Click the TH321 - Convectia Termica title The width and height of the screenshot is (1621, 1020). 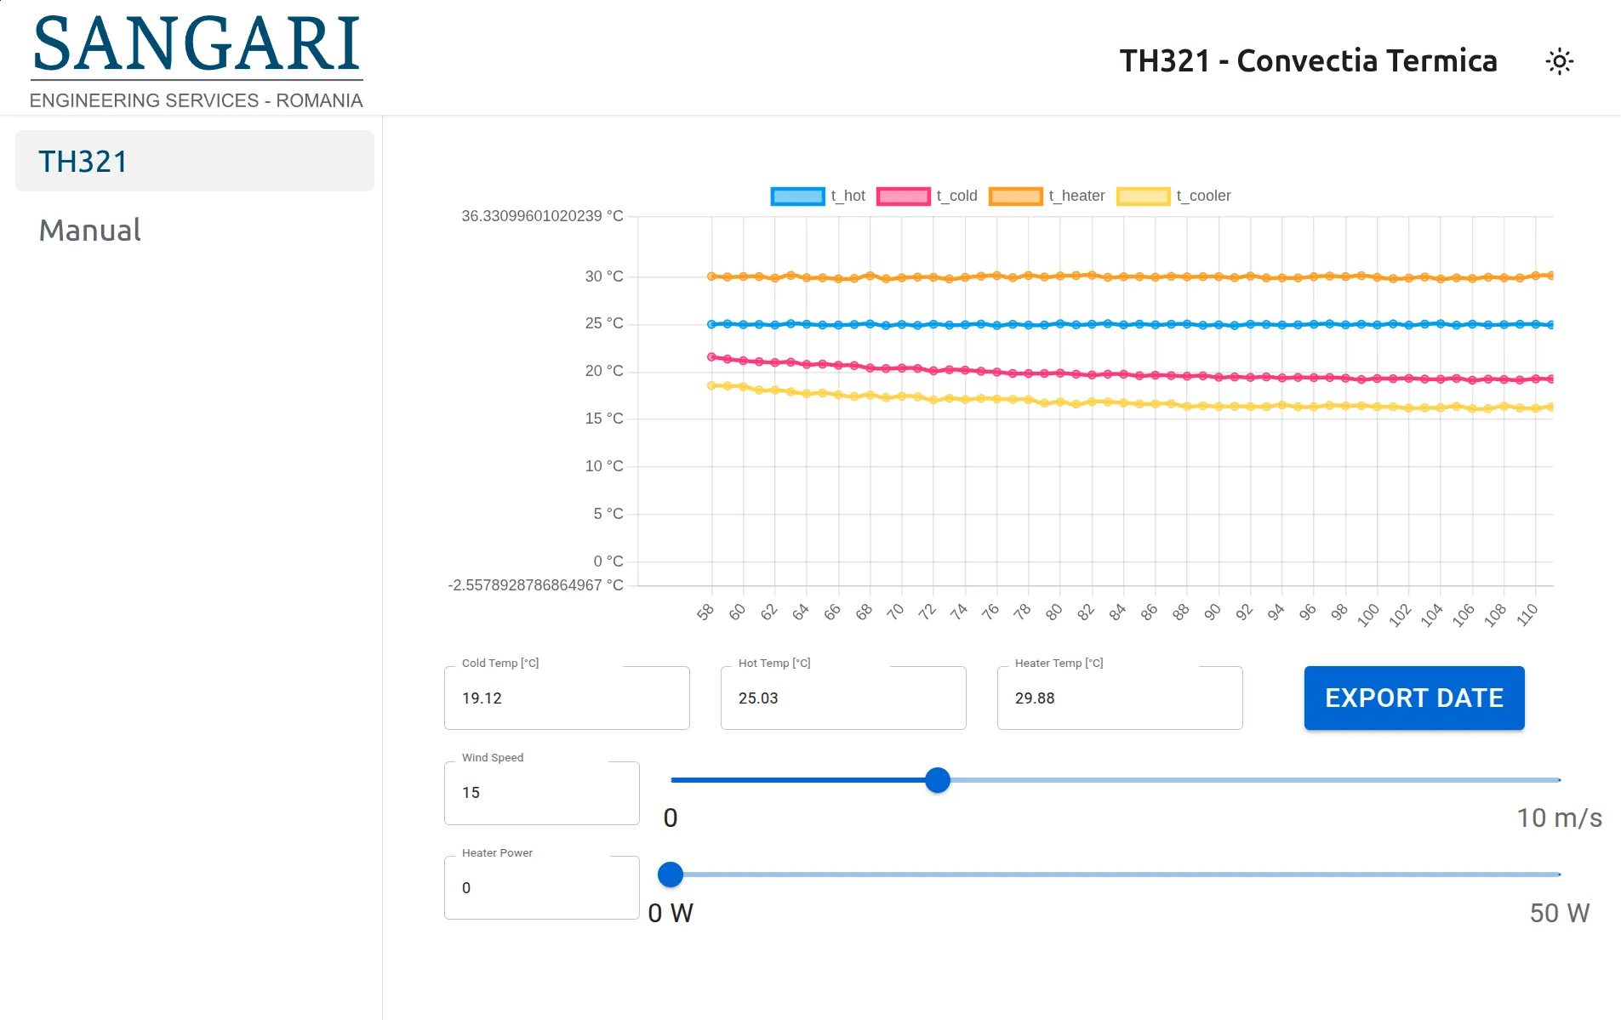point(1308,61)
